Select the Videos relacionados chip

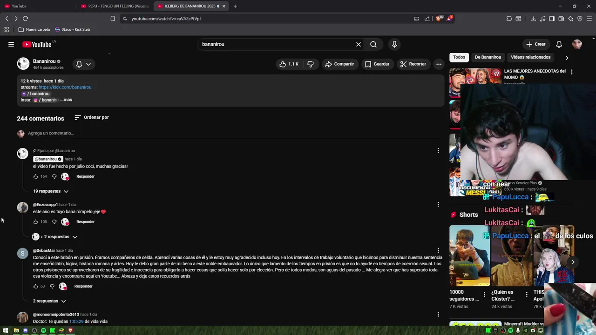(x=530, y=57)
